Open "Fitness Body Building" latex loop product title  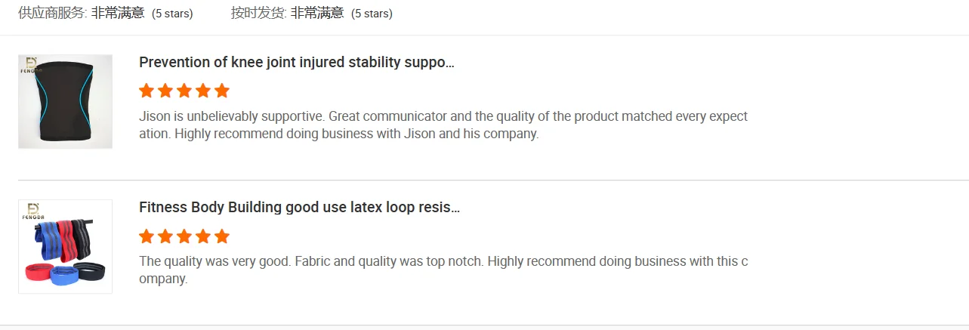coord(299,208)
